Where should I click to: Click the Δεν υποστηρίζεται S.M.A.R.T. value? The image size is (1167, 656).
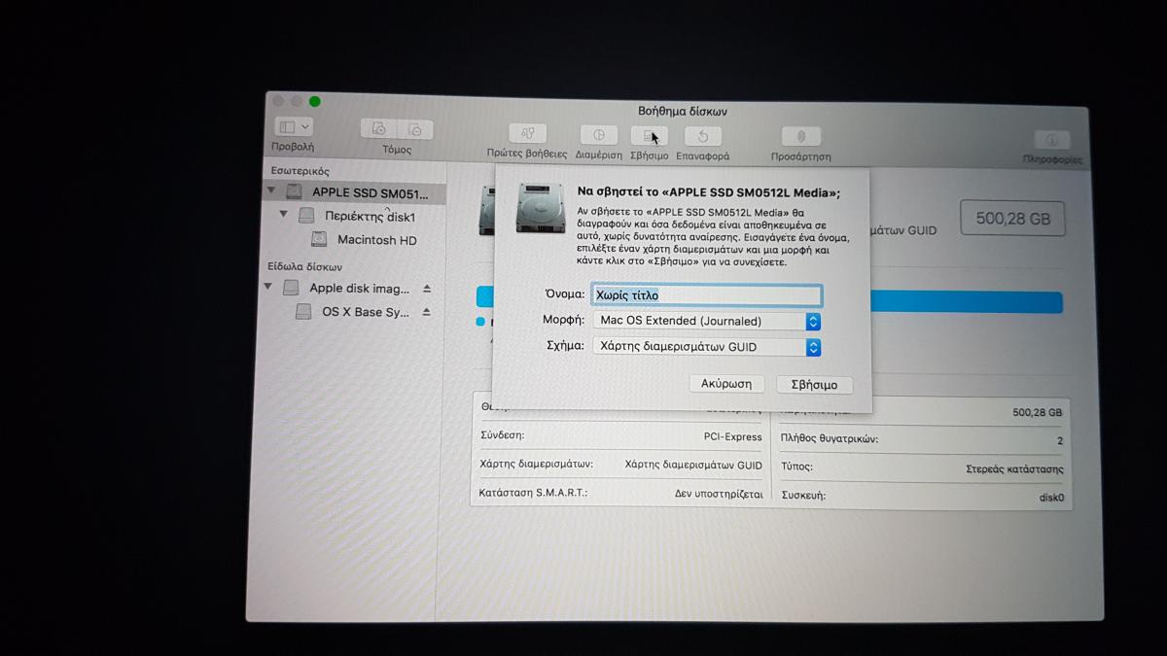719,494
